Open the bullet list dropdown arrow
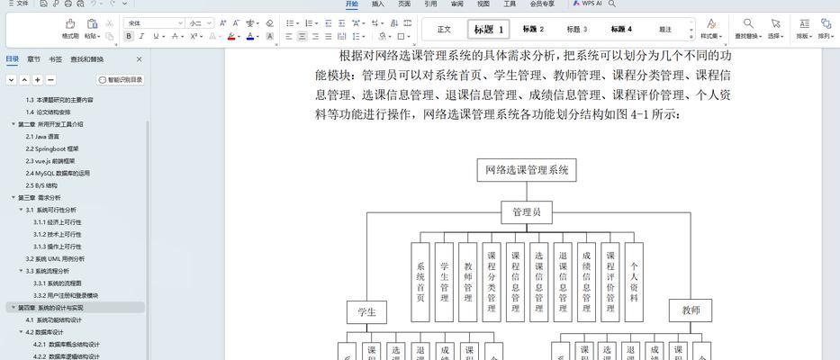The height and width of the screenshot is (360, 840). point(298,23)
